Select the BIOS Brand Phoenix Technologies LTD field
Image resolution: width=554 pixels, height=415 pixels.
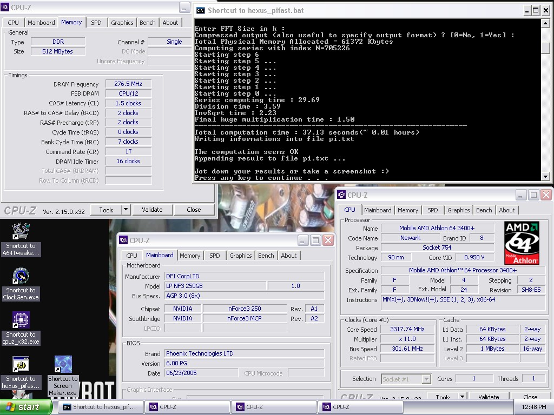(x=244, y=353)
